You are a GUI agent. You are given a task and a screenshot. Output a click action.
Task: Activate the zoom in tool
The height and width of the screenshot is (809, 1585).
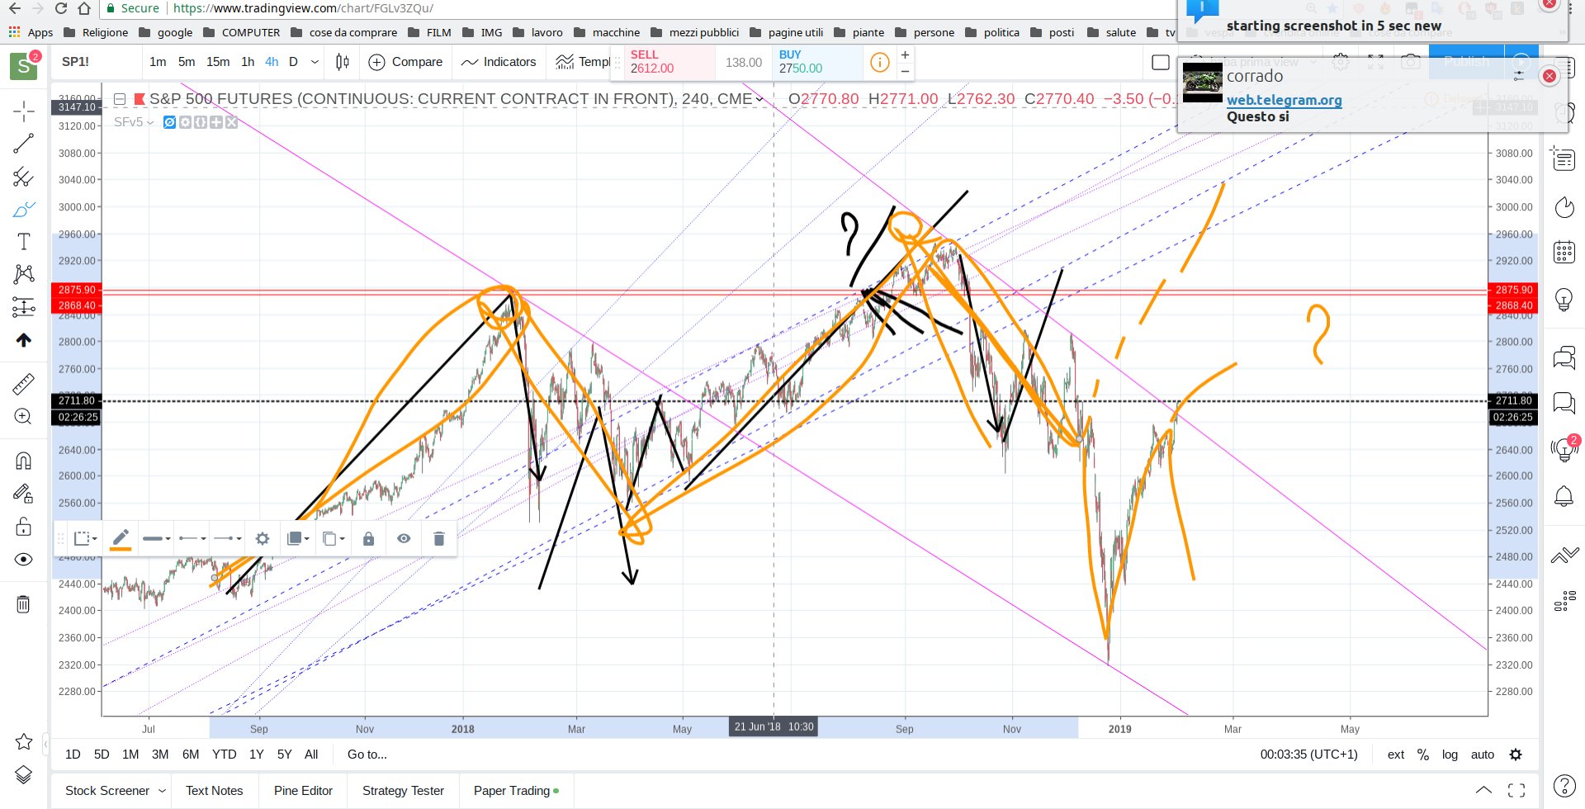24,417
